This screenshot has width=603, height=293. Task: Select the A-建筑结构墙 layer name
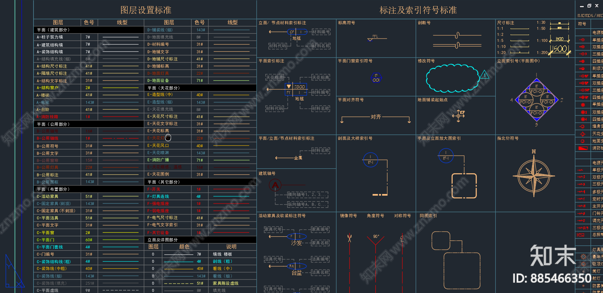click(x=50, y=45)
